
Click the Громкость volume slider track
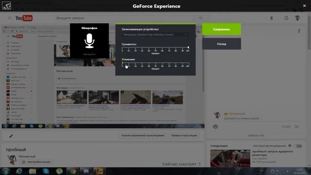(155, 48)
